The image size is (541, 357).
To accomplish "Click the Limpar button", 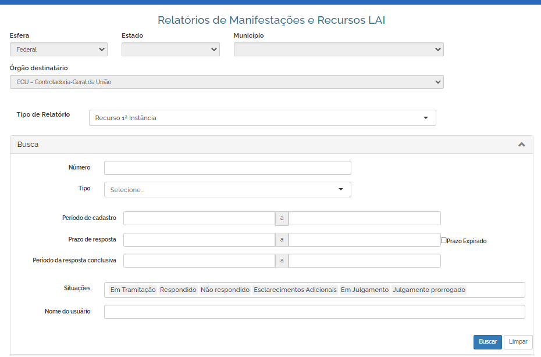I will tap(518, 342).
